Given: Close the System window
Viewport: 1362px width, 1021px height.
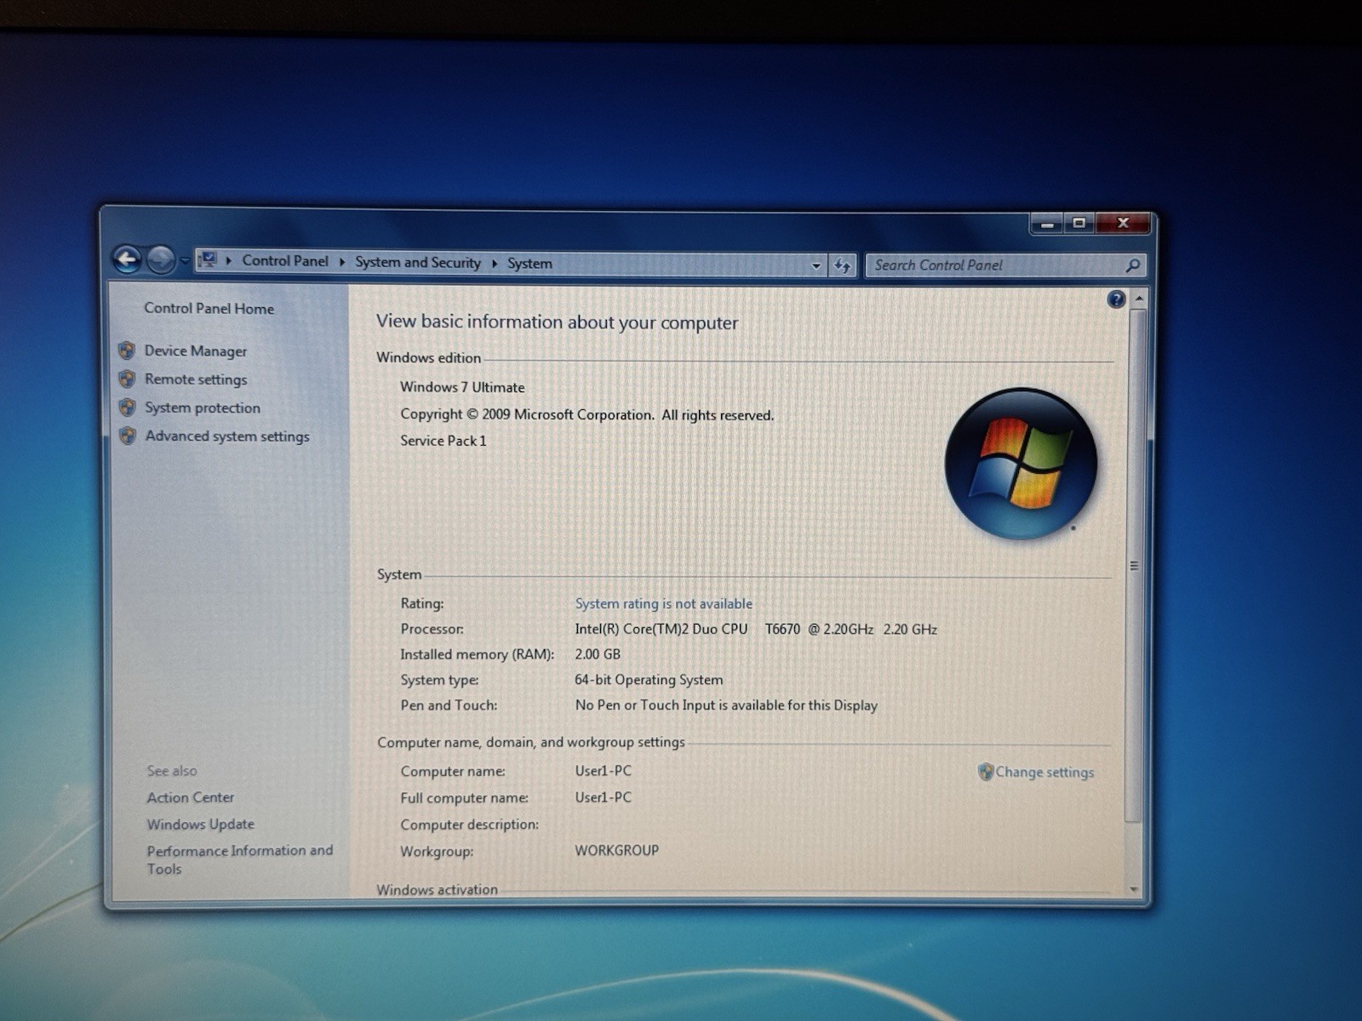Looking at the screenshot, I should coord(1123,223).
